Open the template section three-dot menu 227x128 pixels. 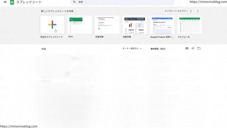[x=198, y=11]
